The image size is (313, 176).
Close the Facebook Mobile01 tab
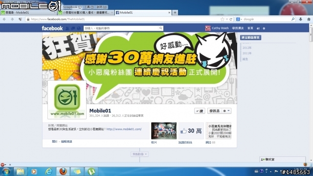pos(169,12)
